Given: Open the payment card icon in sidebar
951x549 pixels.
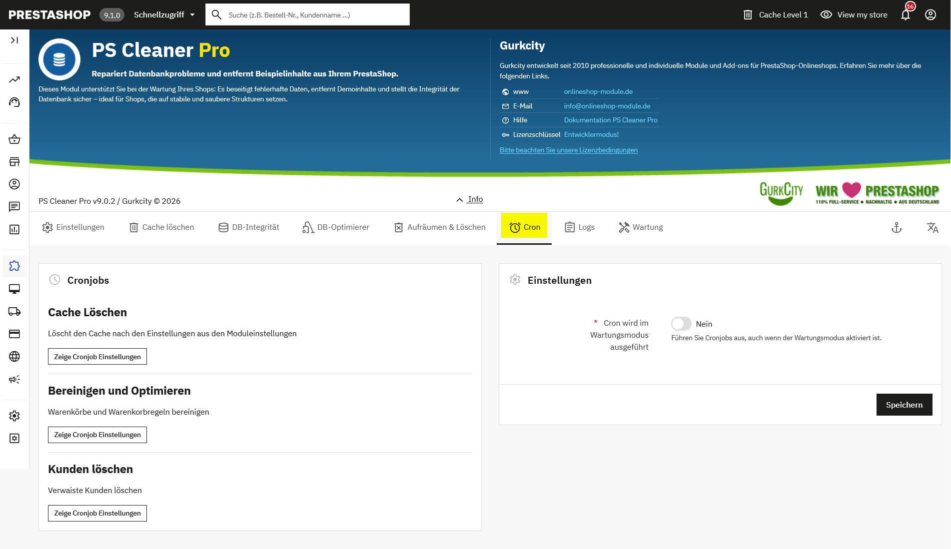Looking at the screenshot, I should [x=14, y=334].
